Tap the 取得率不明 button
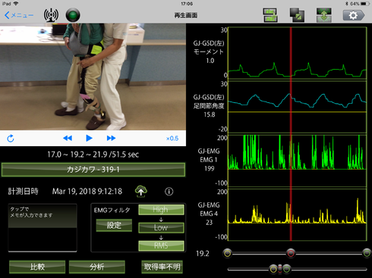This screenshot has width=372, height=278. tap(162, 267)
